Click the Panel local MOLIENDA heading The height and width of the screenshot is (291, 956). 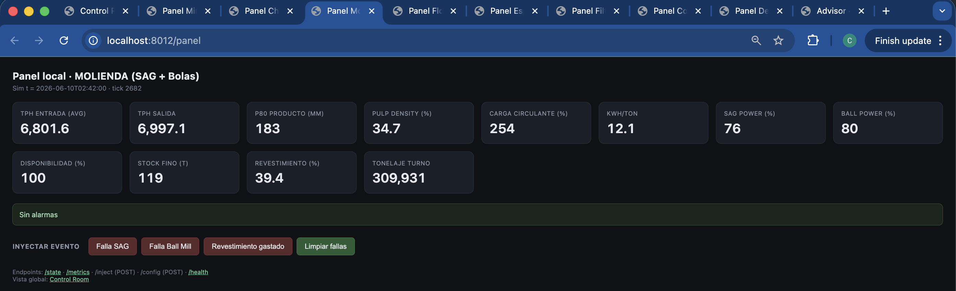(x=106, y=76)
